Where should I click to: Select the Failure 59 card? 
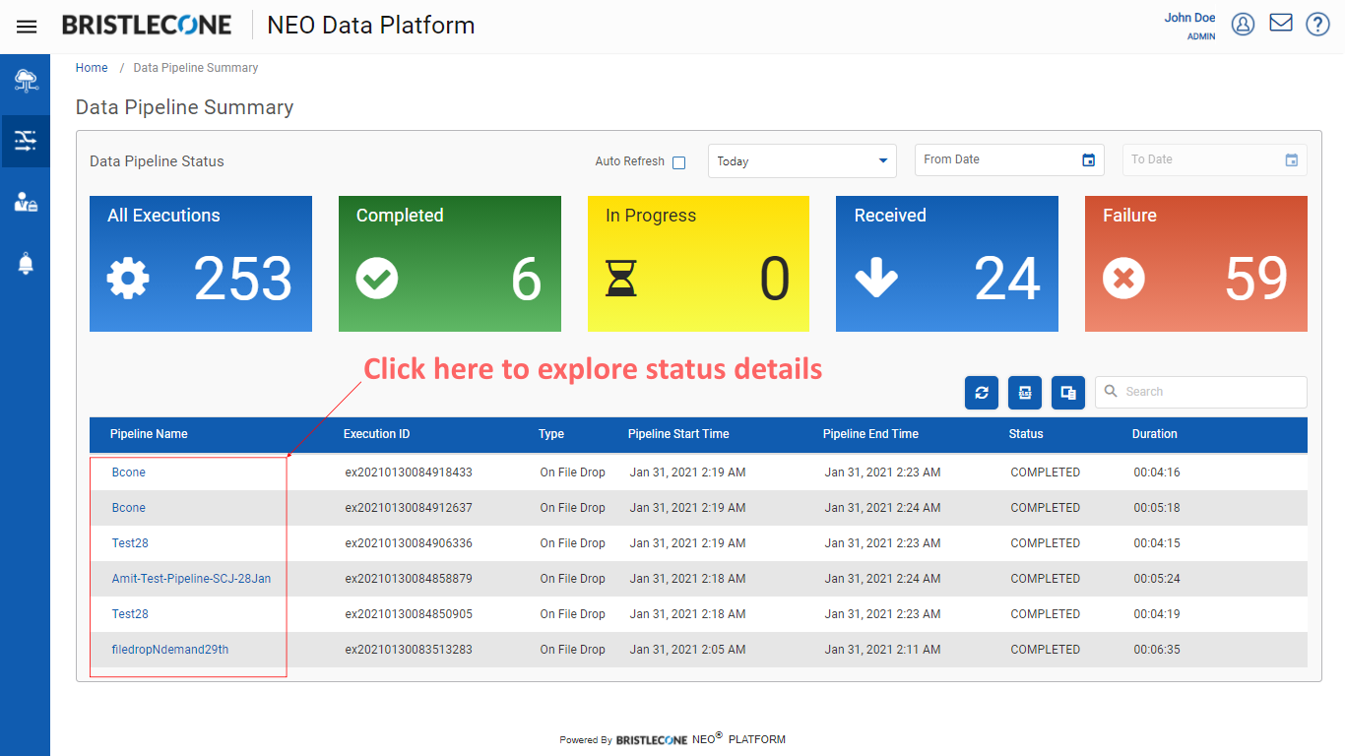pyautogui.click(x=1196, y=264)
